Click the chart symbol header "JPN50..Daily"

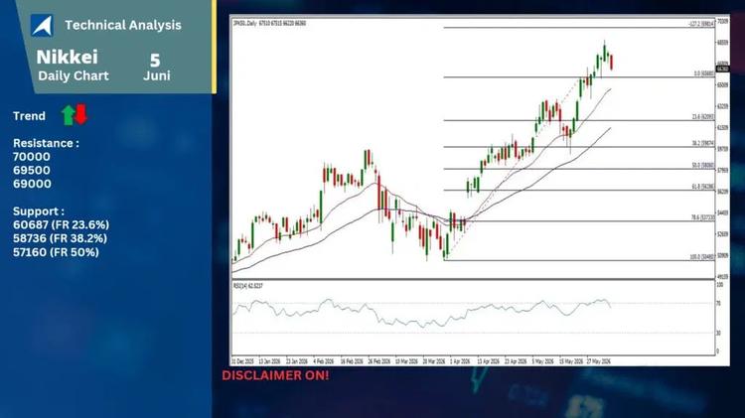pyautogui.click(x=245, y=23)
